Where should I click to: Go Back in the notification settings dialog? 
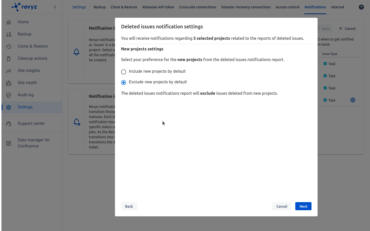point(129,206)
